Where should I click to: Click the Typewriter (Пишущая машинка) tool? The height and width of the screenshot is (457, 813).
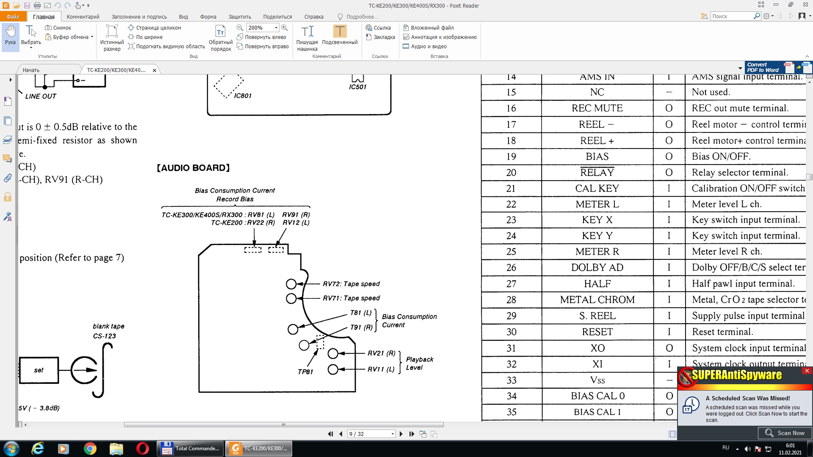click(307, 38)
